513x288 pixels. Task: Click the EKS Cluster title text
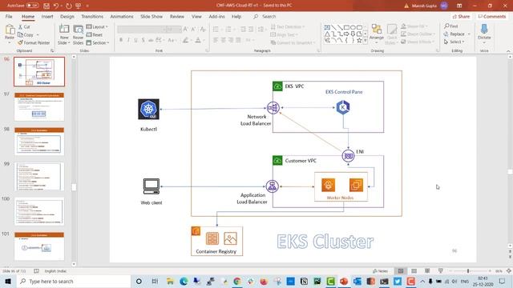325,242
